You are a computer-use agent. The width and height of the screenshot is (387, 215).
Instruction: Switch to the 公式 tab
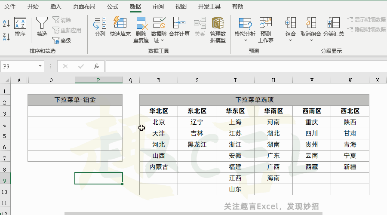113,6
